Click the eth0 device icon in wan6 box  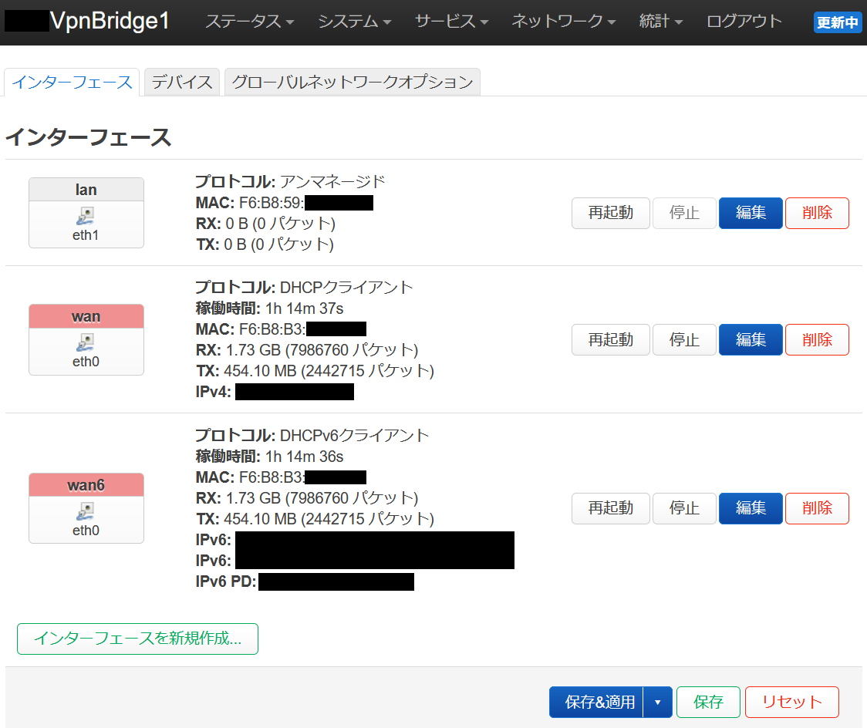(x=86, y=511)
